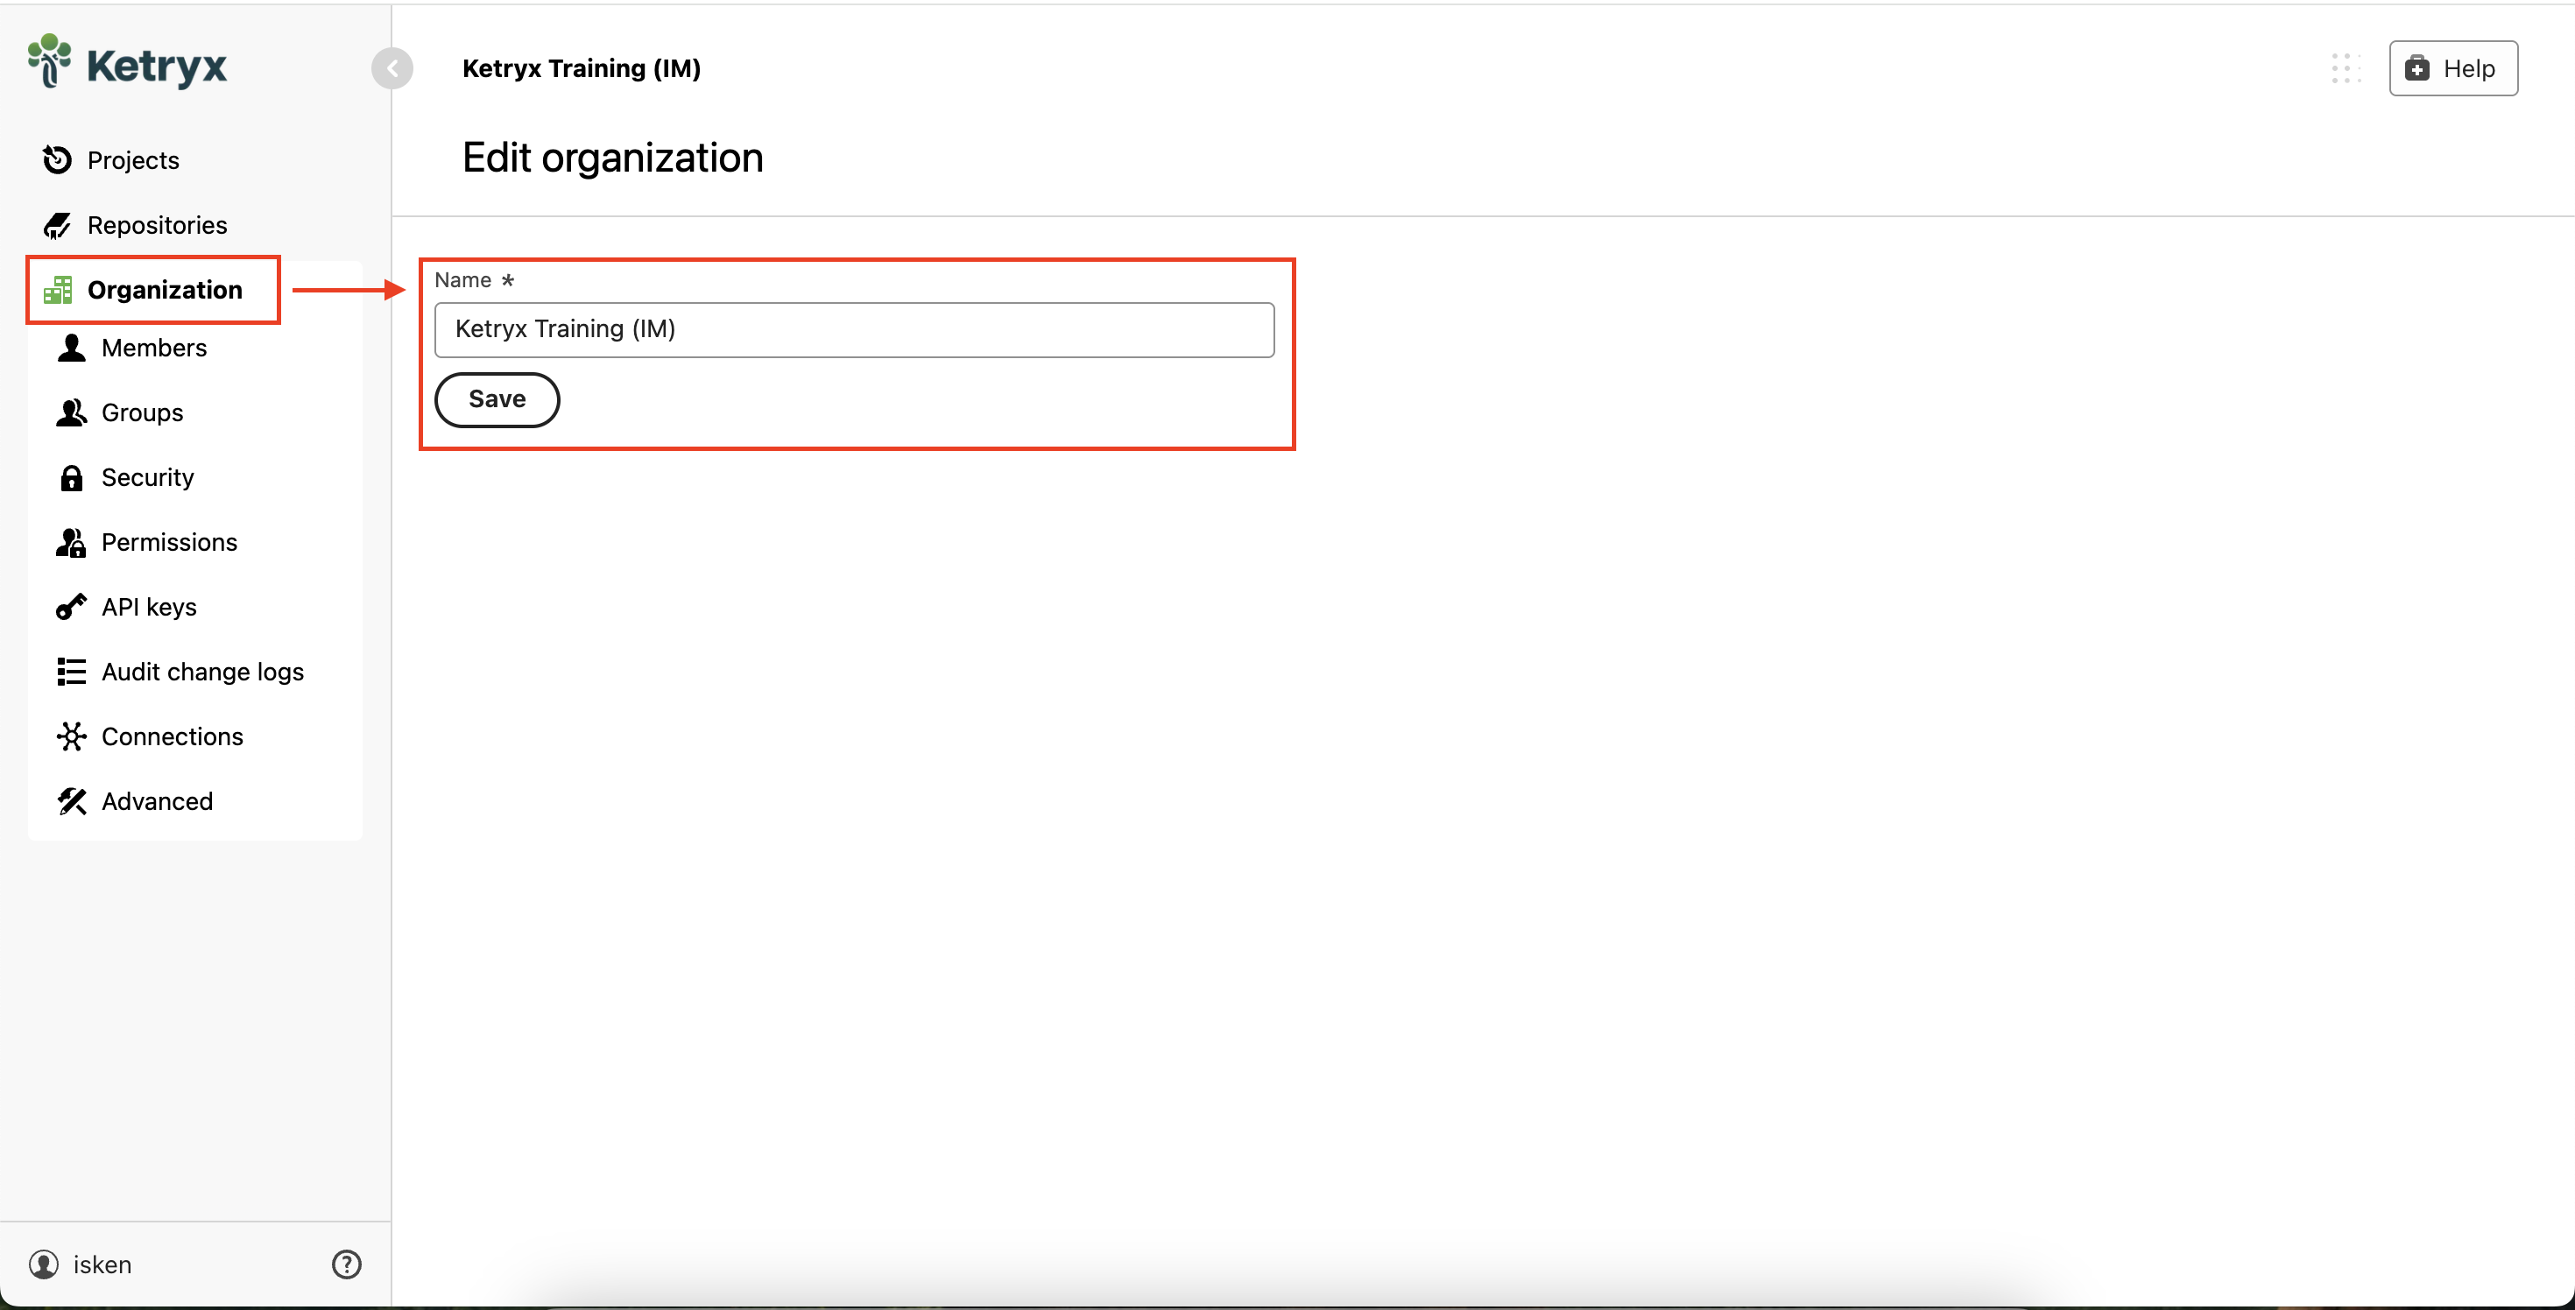Open Security settings
This screenshot has width=2575, height=1310.
(148, 477)
